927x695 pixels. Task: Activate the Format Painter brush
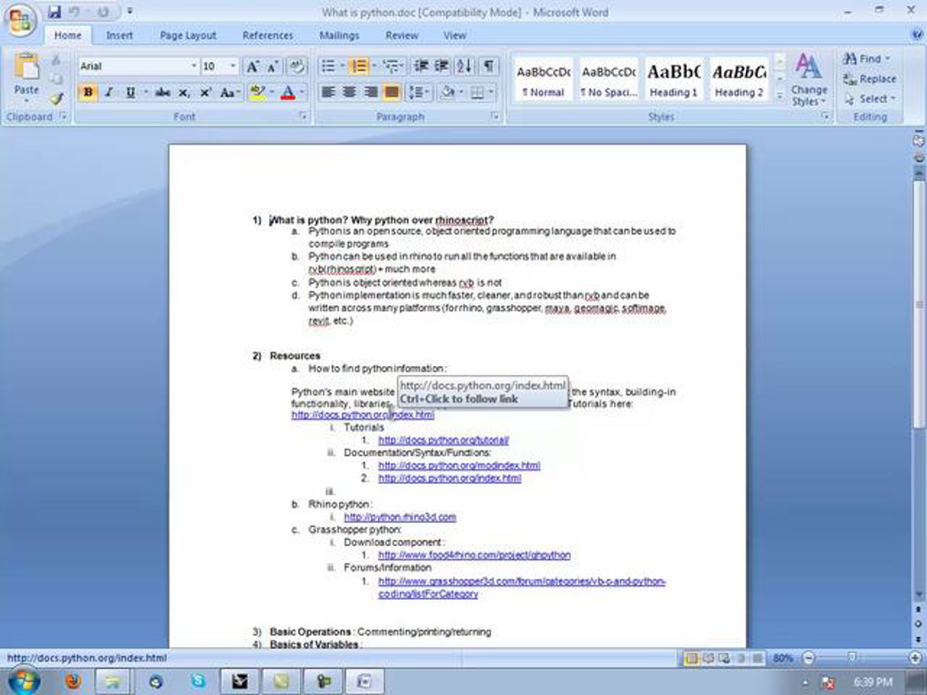(x=56, y=99)
